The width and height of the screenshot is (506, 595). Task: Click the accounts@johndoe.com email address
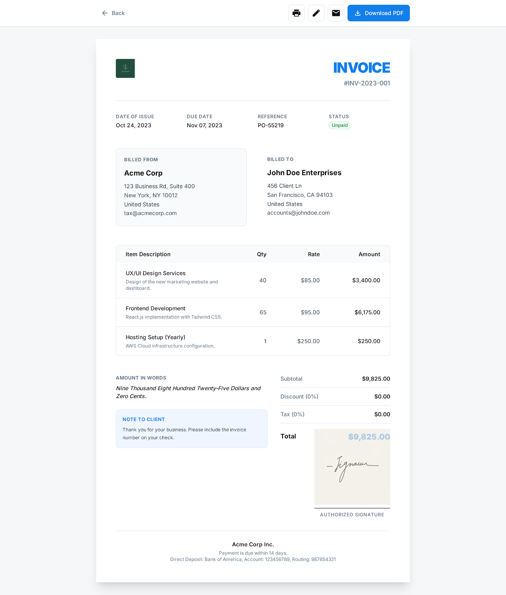(298, 213)
